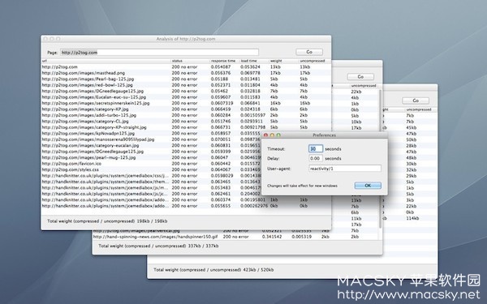Select the pearl-mug-125.jpg row
This screenshot has width=487, height=304.
click(x=151, y=157)
